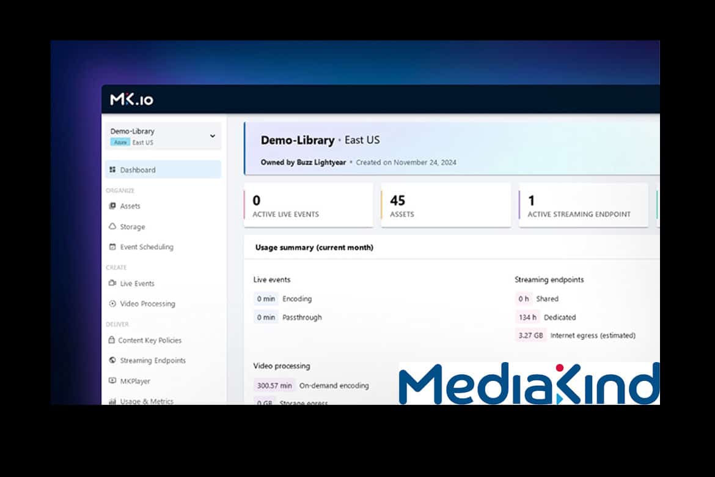715x477 pixels.
Task: Expand the Demo-Library account selector chevron
Action: tap(213, 136)
